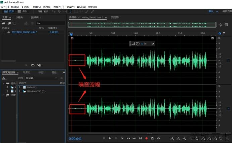Open the 文件 panel options menu

pos(10,18)
